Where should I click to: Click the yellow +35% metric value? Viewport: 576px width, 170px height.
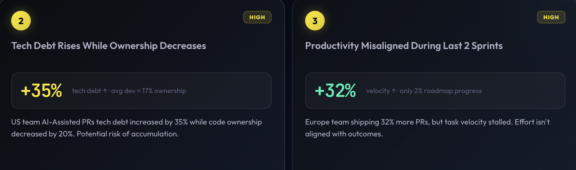coord(42,91)
